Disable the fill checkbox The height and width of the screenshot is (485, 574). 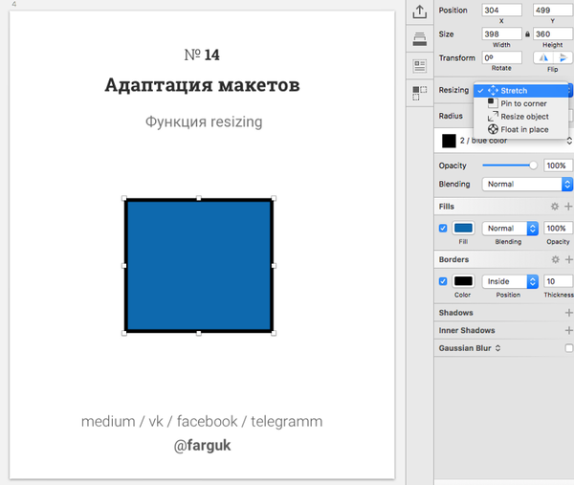coord(443,229)
